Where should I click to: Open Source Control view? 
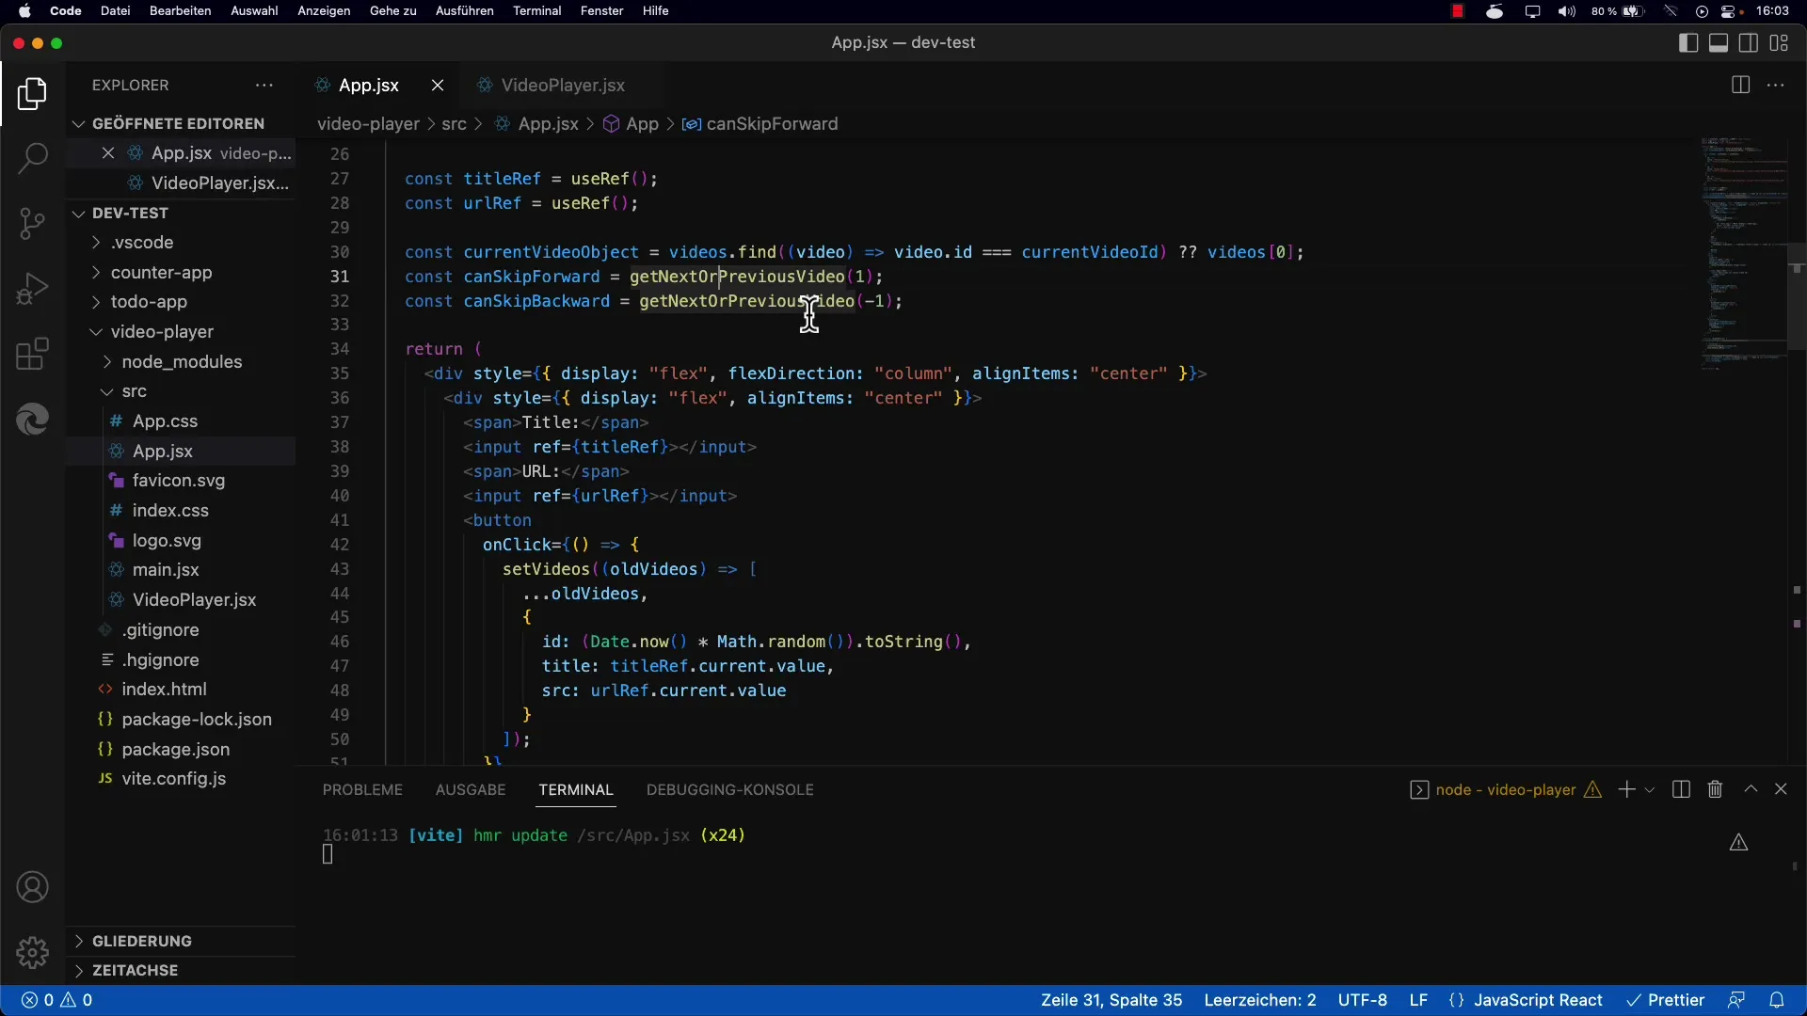pos(32,223)
